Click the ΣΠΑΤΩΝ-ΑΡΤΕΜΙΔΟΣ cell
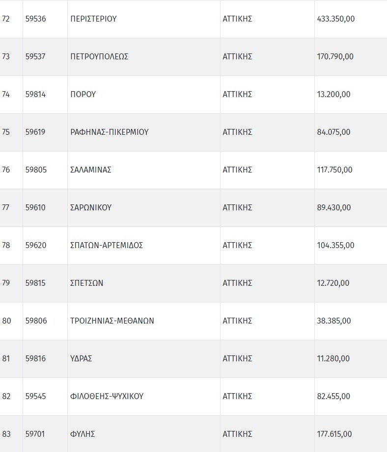 coord(107,246)
